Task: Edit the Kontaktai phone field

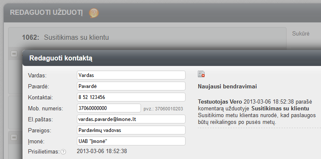Action: click(x=131, y=97)
